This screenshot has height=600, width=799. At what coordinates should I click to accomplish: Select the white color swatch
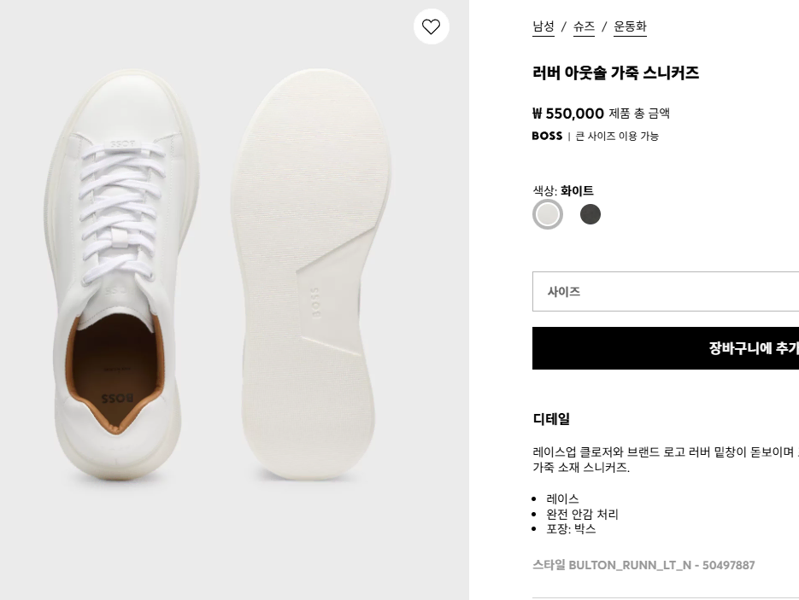tap(547, 214)
